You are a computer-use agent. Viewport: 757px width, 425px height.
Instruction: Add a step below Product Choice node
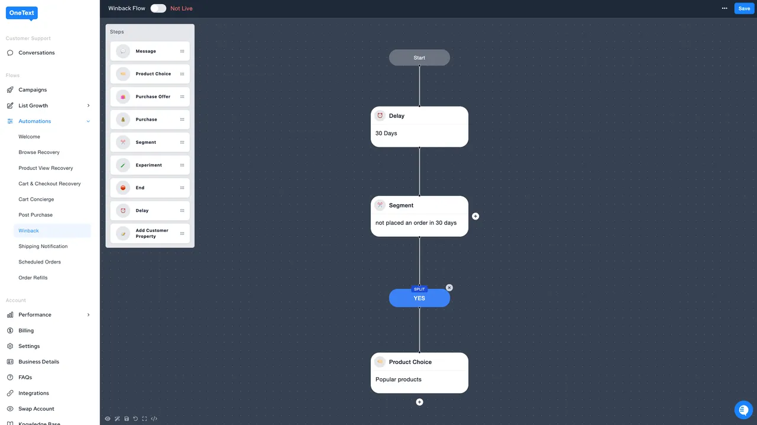click(x=419, y=402)
